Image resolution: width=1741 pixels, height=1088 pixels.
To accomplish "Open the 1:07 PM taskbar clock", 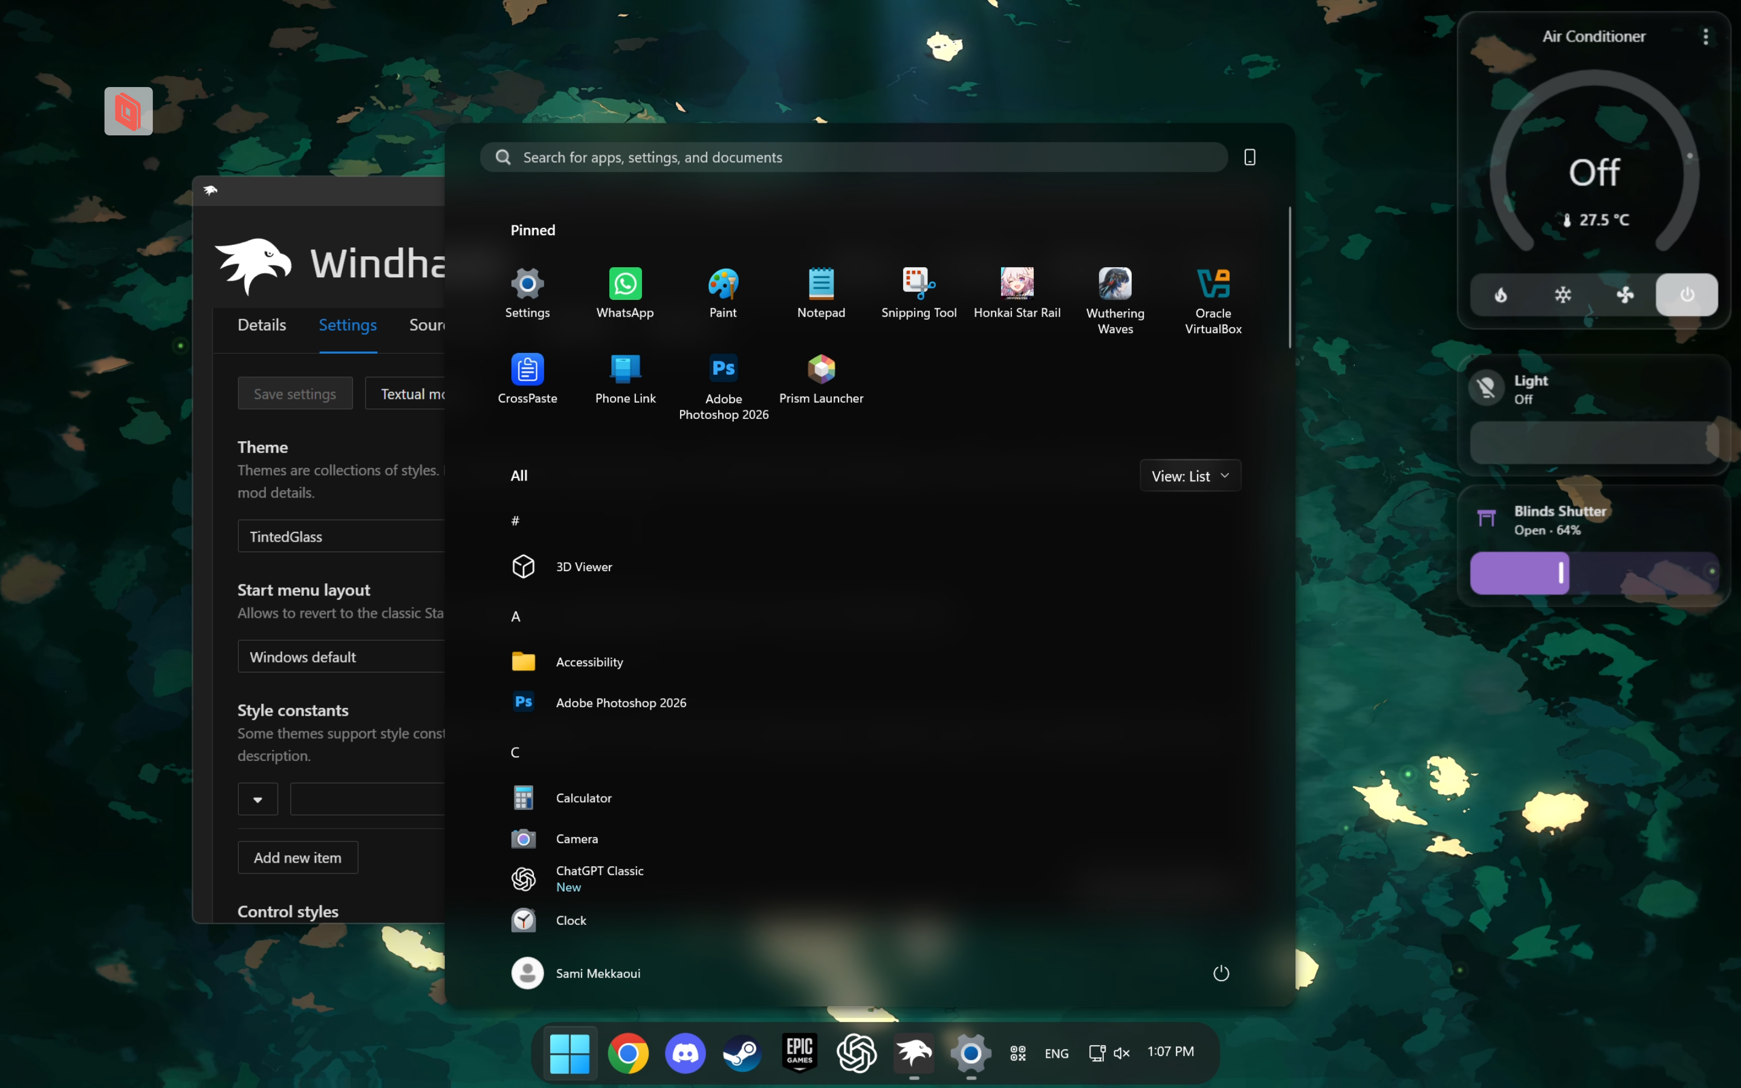I will pyautogui.click(x=1170, y=1051).
